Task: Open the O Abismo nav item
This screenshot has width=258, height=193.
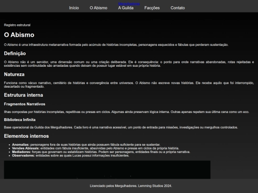Action: [x=98, y=8]
